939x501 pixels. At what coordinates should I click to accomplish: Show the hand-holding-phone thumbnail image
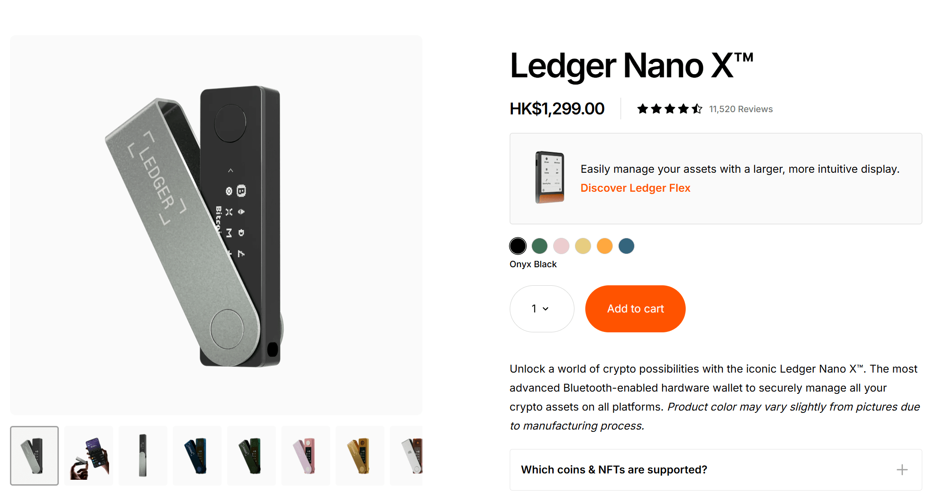click(89, 456)
